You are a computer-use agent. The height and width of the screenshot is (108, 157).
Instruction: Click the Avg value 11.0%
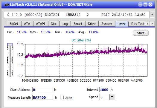click(94, 32)
